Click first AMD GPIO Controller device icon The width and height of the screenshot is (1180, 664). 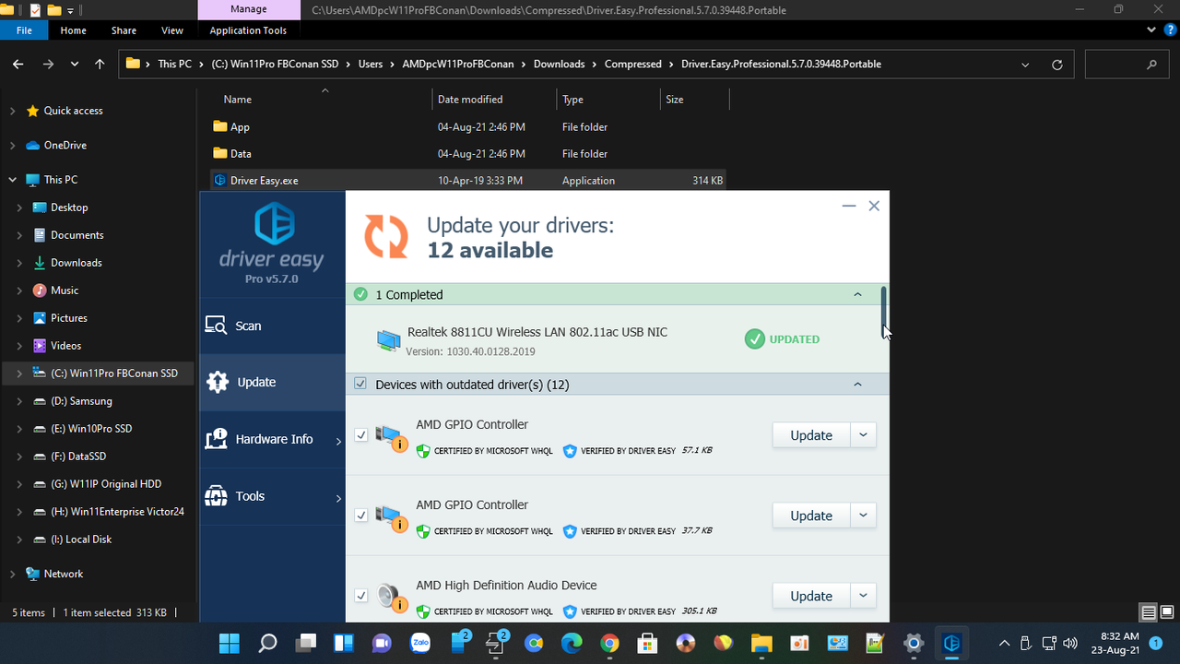(391, 437)
